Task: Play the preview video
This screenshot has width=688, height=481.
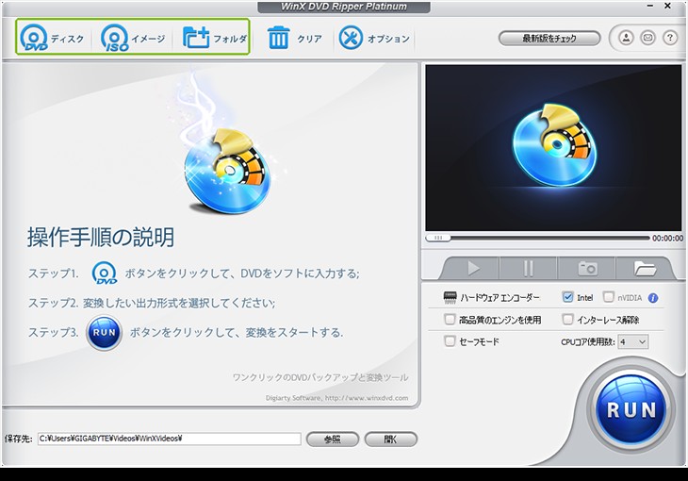Action: pos(473,268)
